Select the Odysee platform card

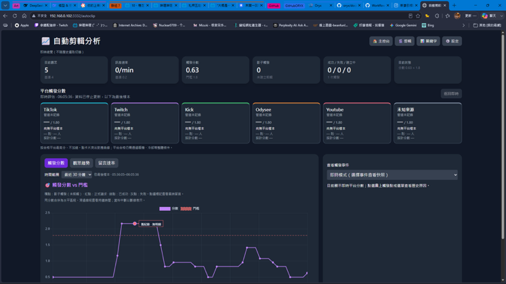pos(287,123)
